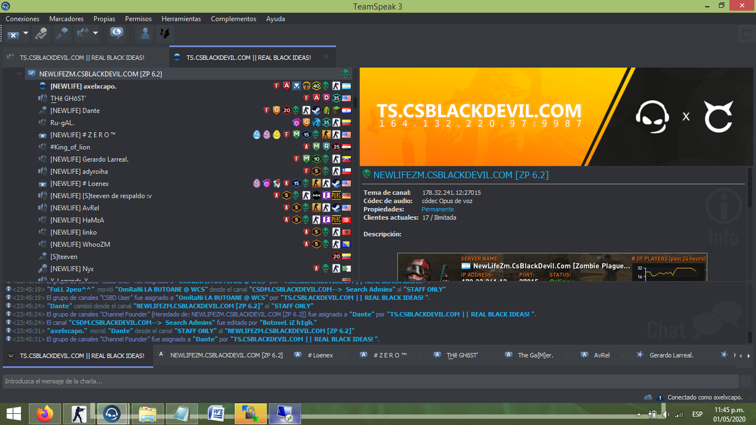The image size is (756, 425).
Task: Select user [NEWLIFE] Gerardo Larreal.
Action: (x=89, y=159)
